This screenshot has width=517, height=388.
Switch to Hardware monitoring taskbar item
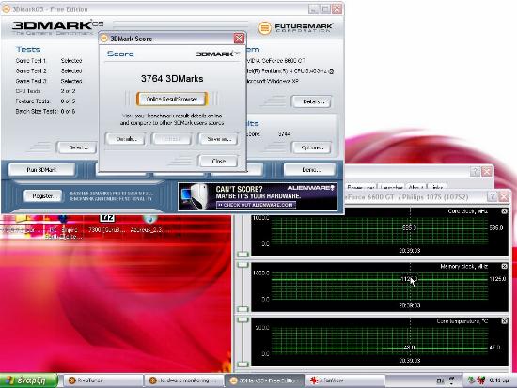click(x=183, y=380)
